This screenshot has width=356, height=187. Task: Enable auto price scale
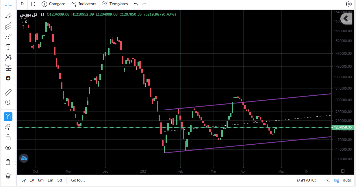pyautogui.click(x=347, y=180)
